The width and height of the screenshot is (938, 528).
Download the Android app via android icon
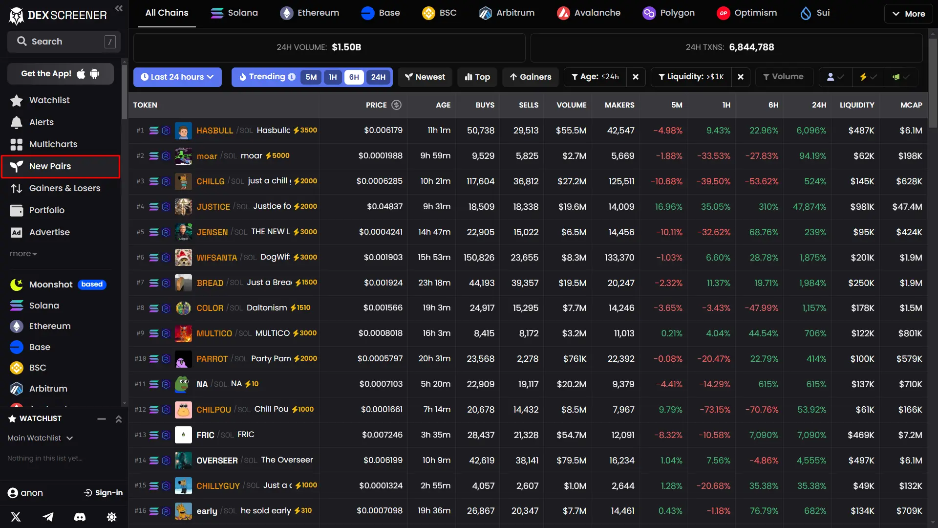[x=95, y=74]
